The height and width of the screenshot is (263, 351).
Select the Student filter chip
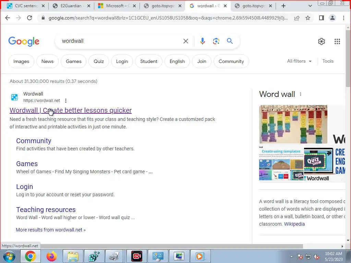(x=149, y=61)
